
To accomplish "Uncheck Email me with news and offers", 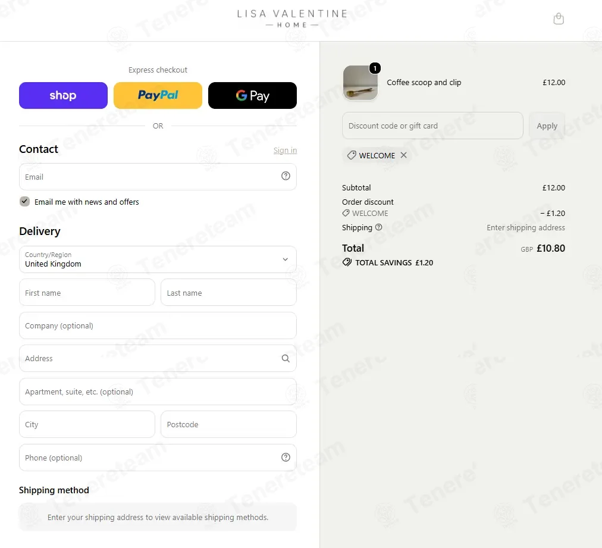I will click(x=24, y=201).
